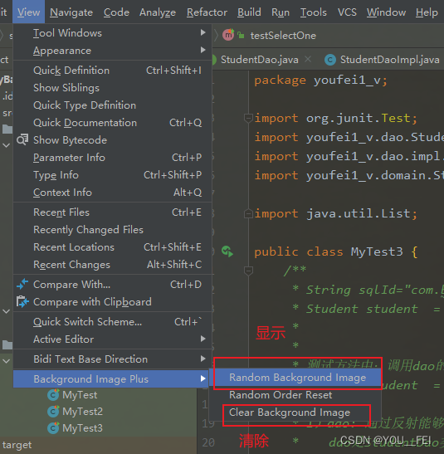Switch to the StudentDaoImpl.java tab
Image resolution: width=444 pixels, height=454 pixels.
tap(389, 60)
